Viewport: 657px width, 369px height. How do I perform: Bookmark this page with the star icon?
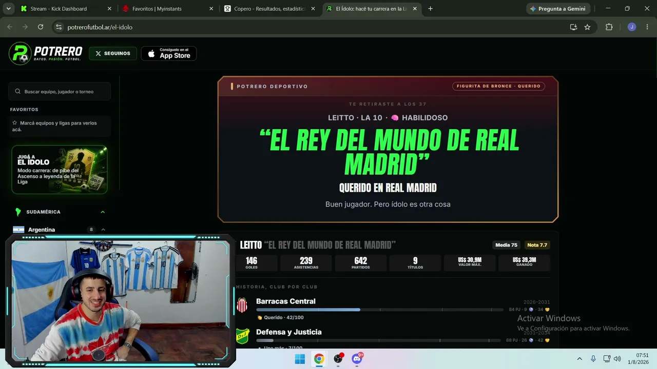coord(587,27)
